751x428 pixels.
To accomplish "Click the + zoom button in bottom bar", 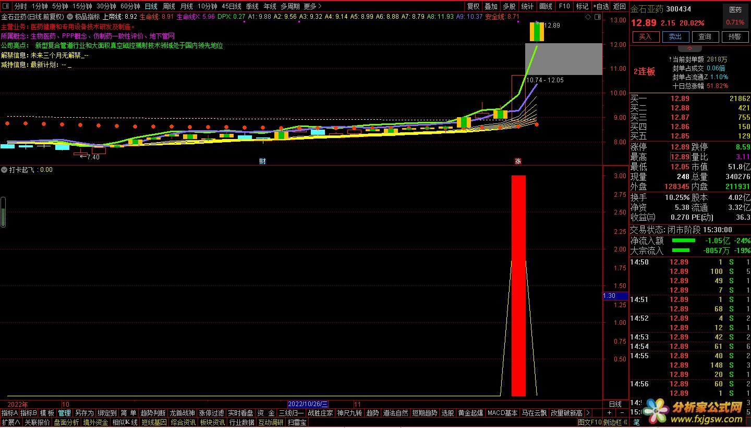I will tap(609, 413).
